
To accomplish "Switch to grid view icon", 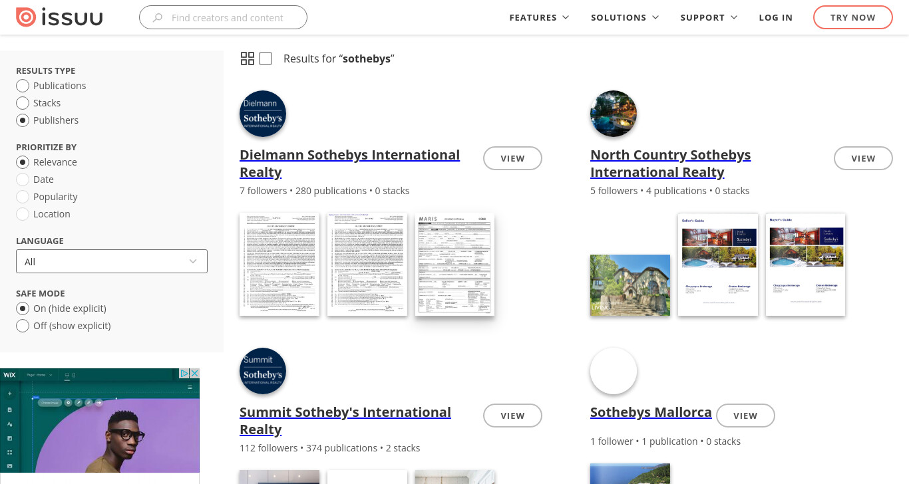I will pyautogui.click(x=248, y=59).
